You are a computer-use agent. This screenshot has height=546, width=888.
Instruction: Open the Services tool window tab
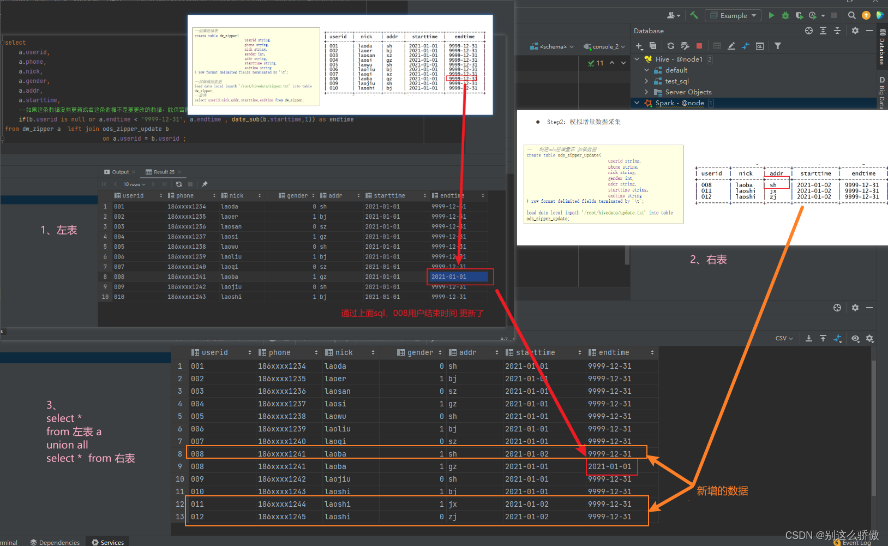tap(108, 542)
